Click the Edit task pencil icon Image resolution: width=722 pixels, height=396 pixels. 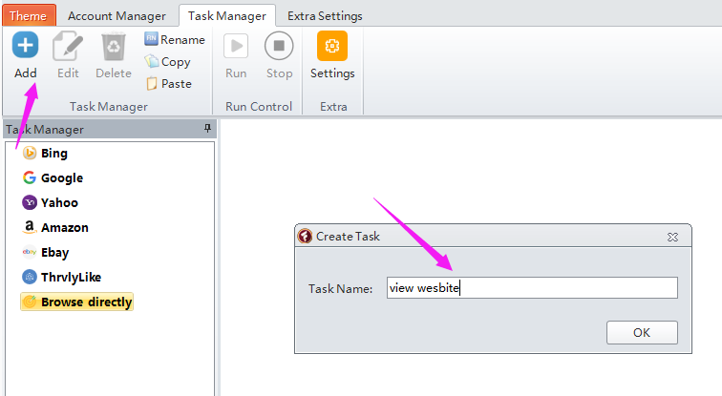[x=68, y=46]
